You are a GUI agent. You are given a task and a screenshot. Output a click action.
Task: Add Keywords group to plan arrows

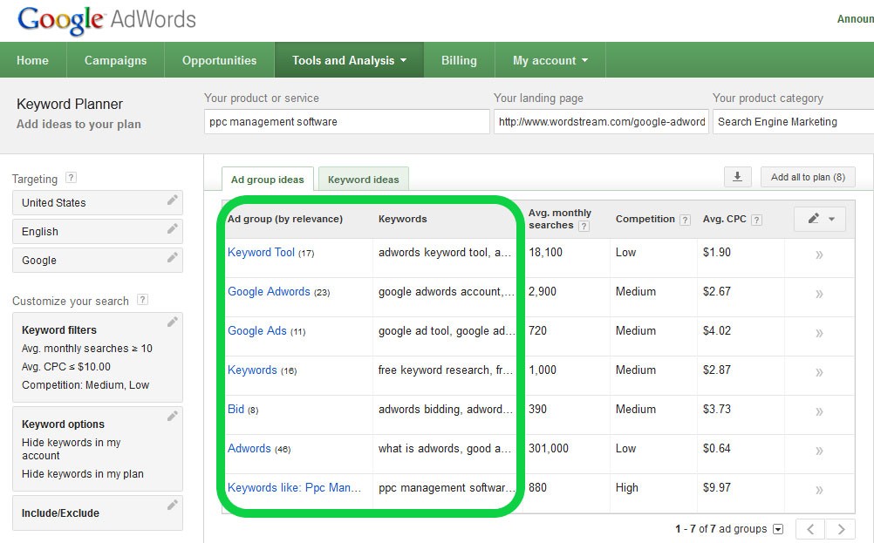click(x=819, y=372)
